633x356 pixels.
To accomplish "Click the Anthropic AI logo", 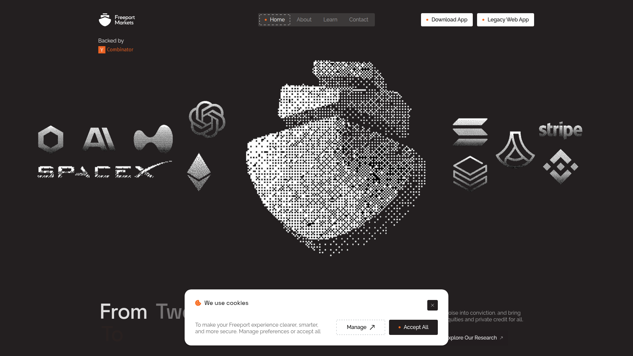I will click(99, 139).
